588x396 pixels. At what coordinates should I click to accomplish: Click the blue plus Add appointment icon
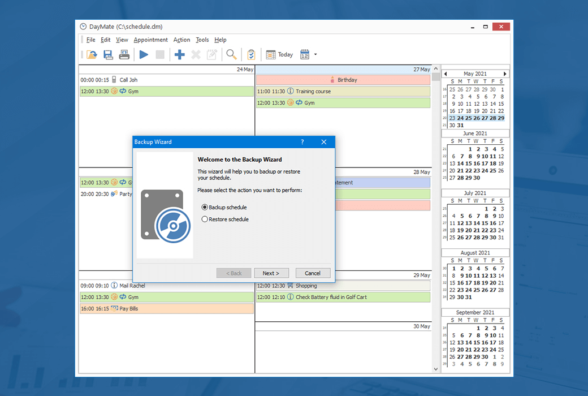[180, 55]
